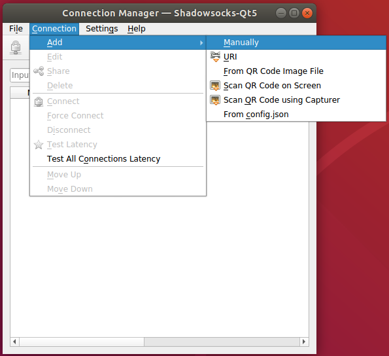Maximize the Connection Manager window
The image size is (389, 356).
pyautogui.click(x=294, y=13)
